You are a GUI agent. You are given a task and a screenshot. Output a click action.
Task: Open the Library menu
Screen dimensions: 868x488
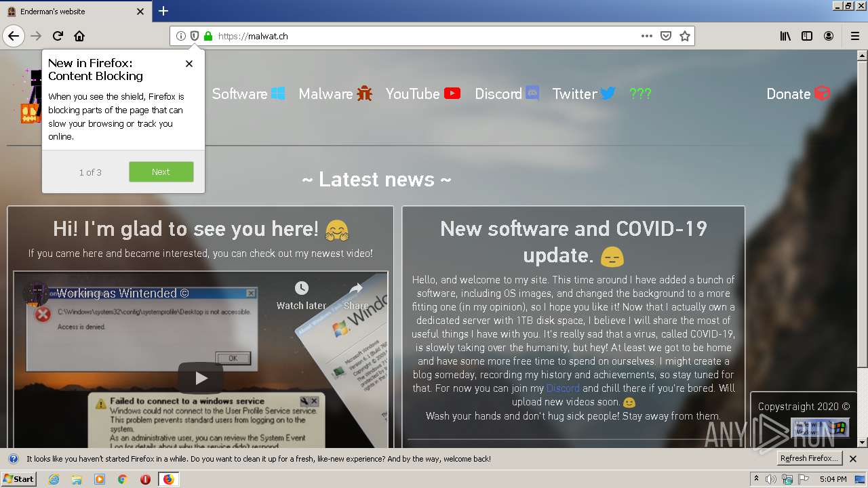pos(785,36)
